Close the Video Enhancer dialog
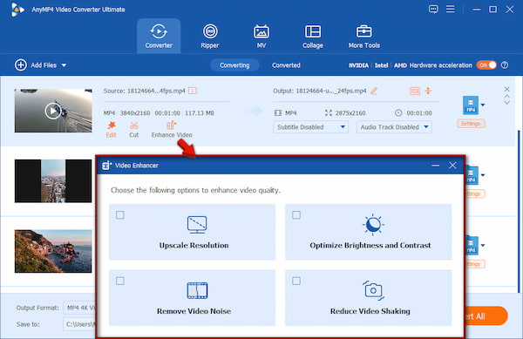 (452, 166)
